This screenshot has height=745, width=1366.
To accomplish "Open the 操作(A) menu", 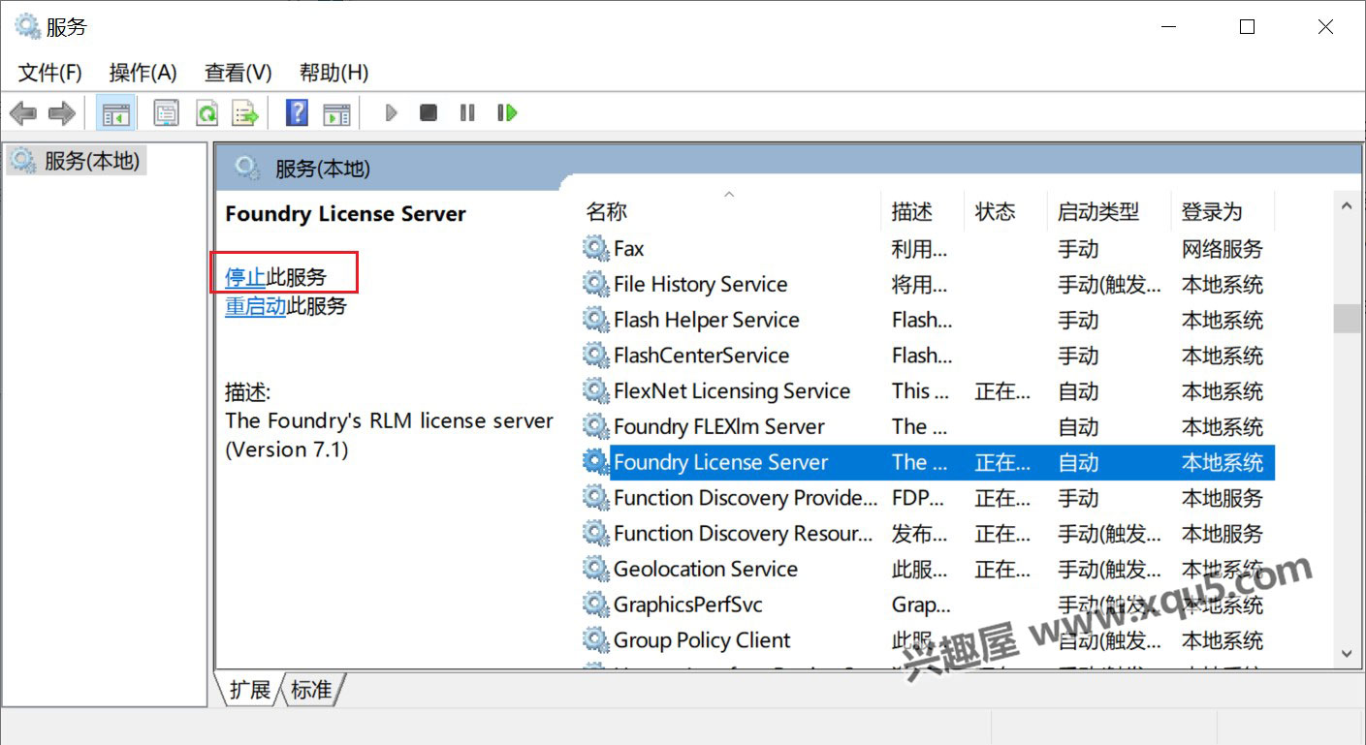I will point(143,73).
